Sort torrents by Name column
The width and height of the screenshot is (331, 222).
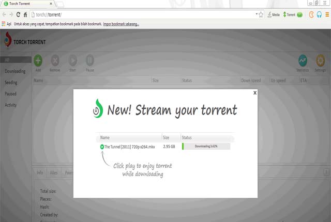(38, 81)
